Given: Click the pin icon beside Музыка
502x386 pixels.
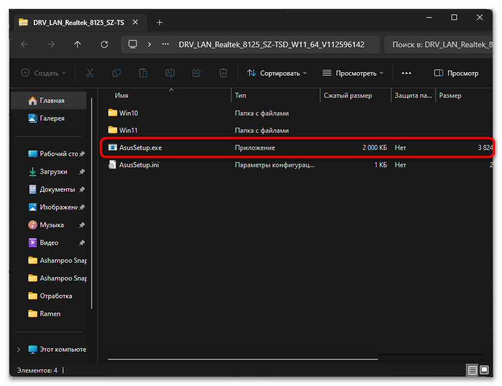Looking at the screenshot, I should [x=82, y=225].
